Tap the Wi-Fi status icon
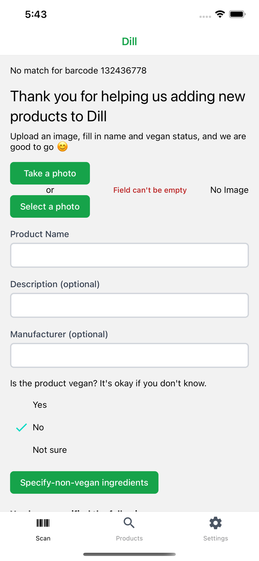 [220, 14]
